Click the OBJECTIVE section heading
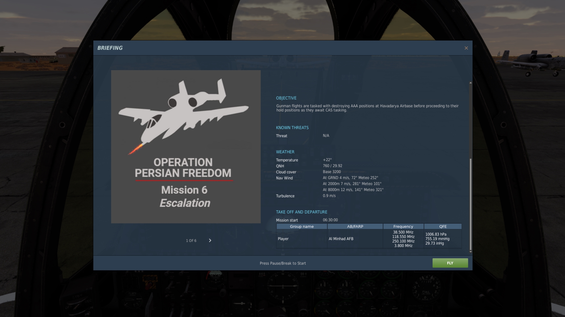The height and width of the screenshot is (317, 565). point(286,98)
